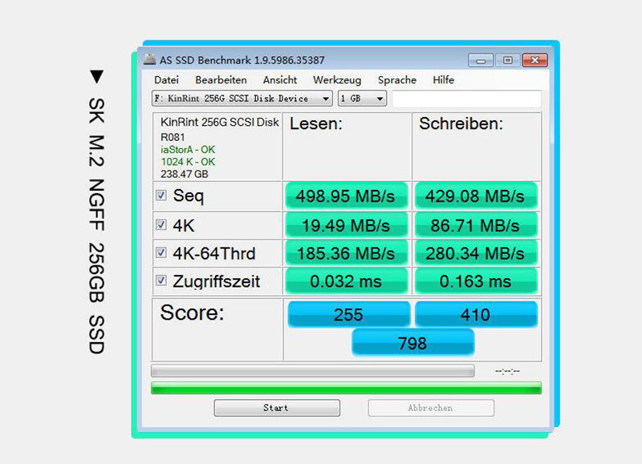The image size is (642, 464).
Task: Toggle the 4K test checkbox
Action: click(161, 224)
